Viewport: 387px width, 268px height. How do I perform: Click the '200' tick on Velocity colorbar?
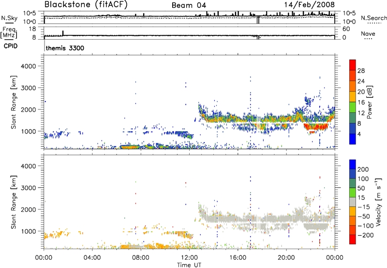pos(363,169)
